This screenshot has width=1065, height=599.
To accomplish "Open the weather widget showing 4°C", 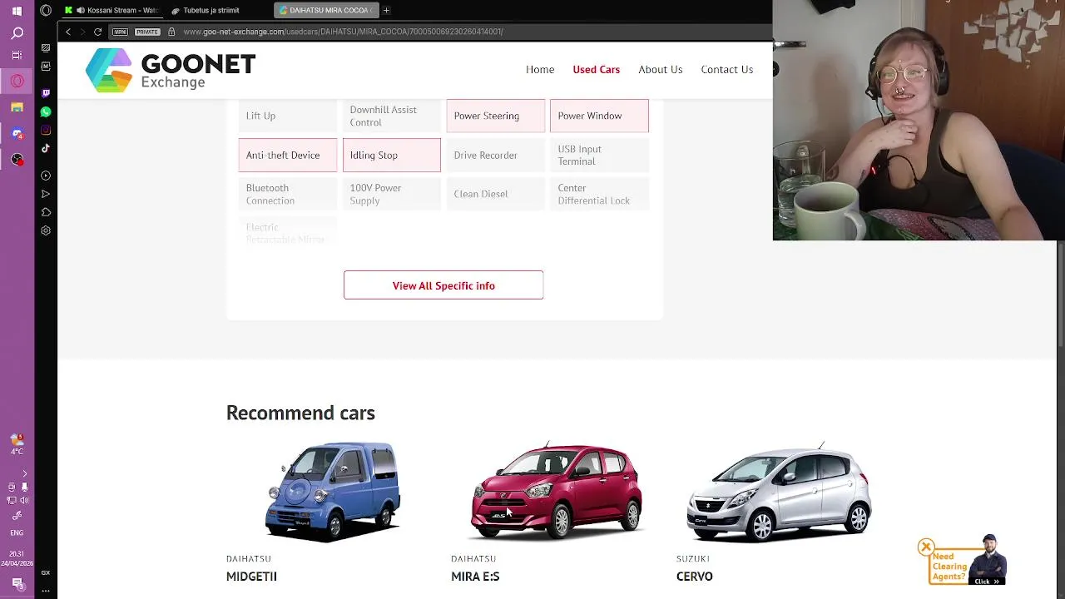I will 17,444.
